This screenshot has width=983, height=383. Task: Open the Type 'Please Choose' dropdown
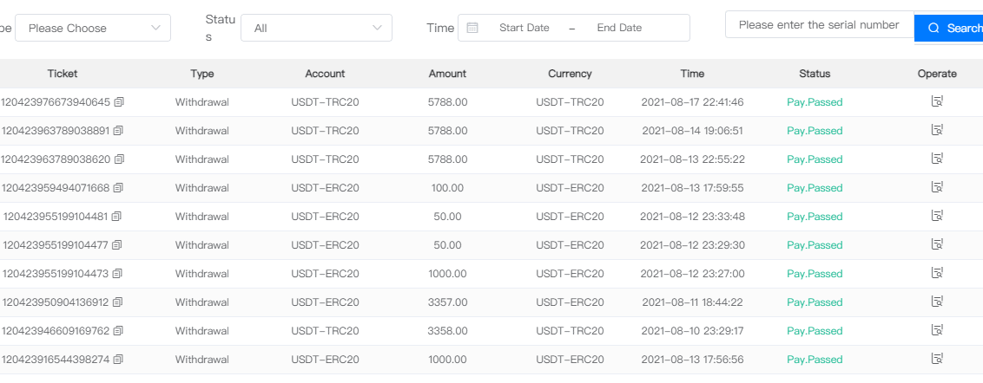click(x=93, y=28)
